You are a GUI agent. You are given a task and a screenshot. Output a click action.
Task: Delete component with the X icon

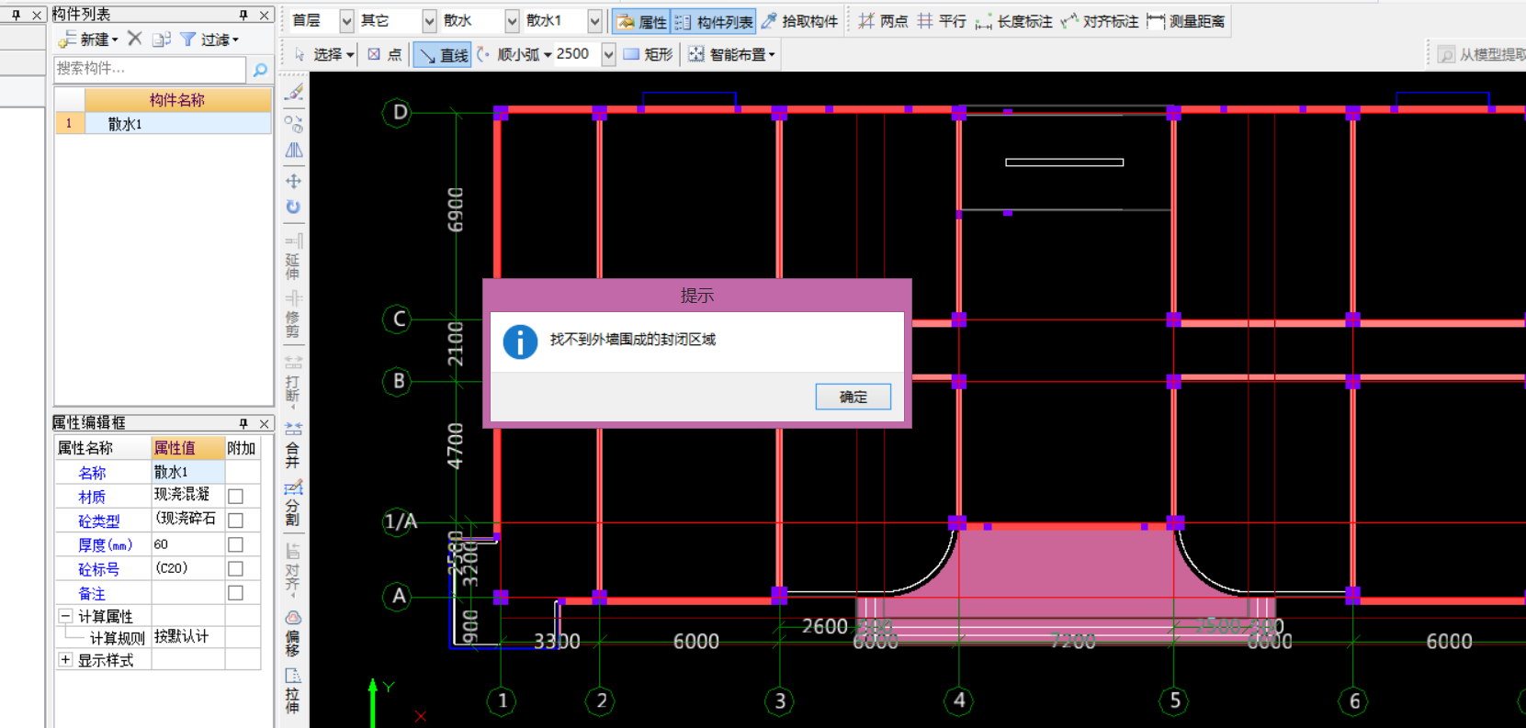pos(135,39)
